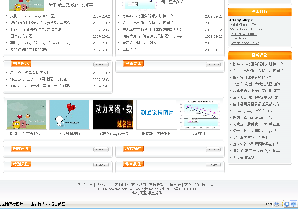
Task: Expand MORE in the 生活资讯 section
Action: click(213, 64)
